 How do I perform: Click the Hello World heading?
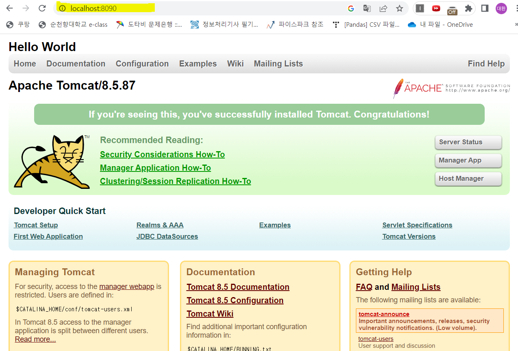click(x=42, y=47)
